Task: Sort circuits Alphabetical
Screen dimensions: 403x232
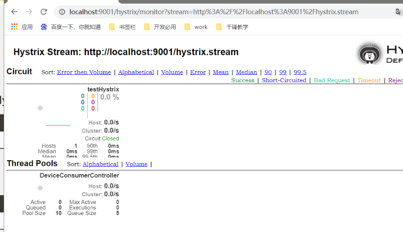Action: tap(136, 73)
